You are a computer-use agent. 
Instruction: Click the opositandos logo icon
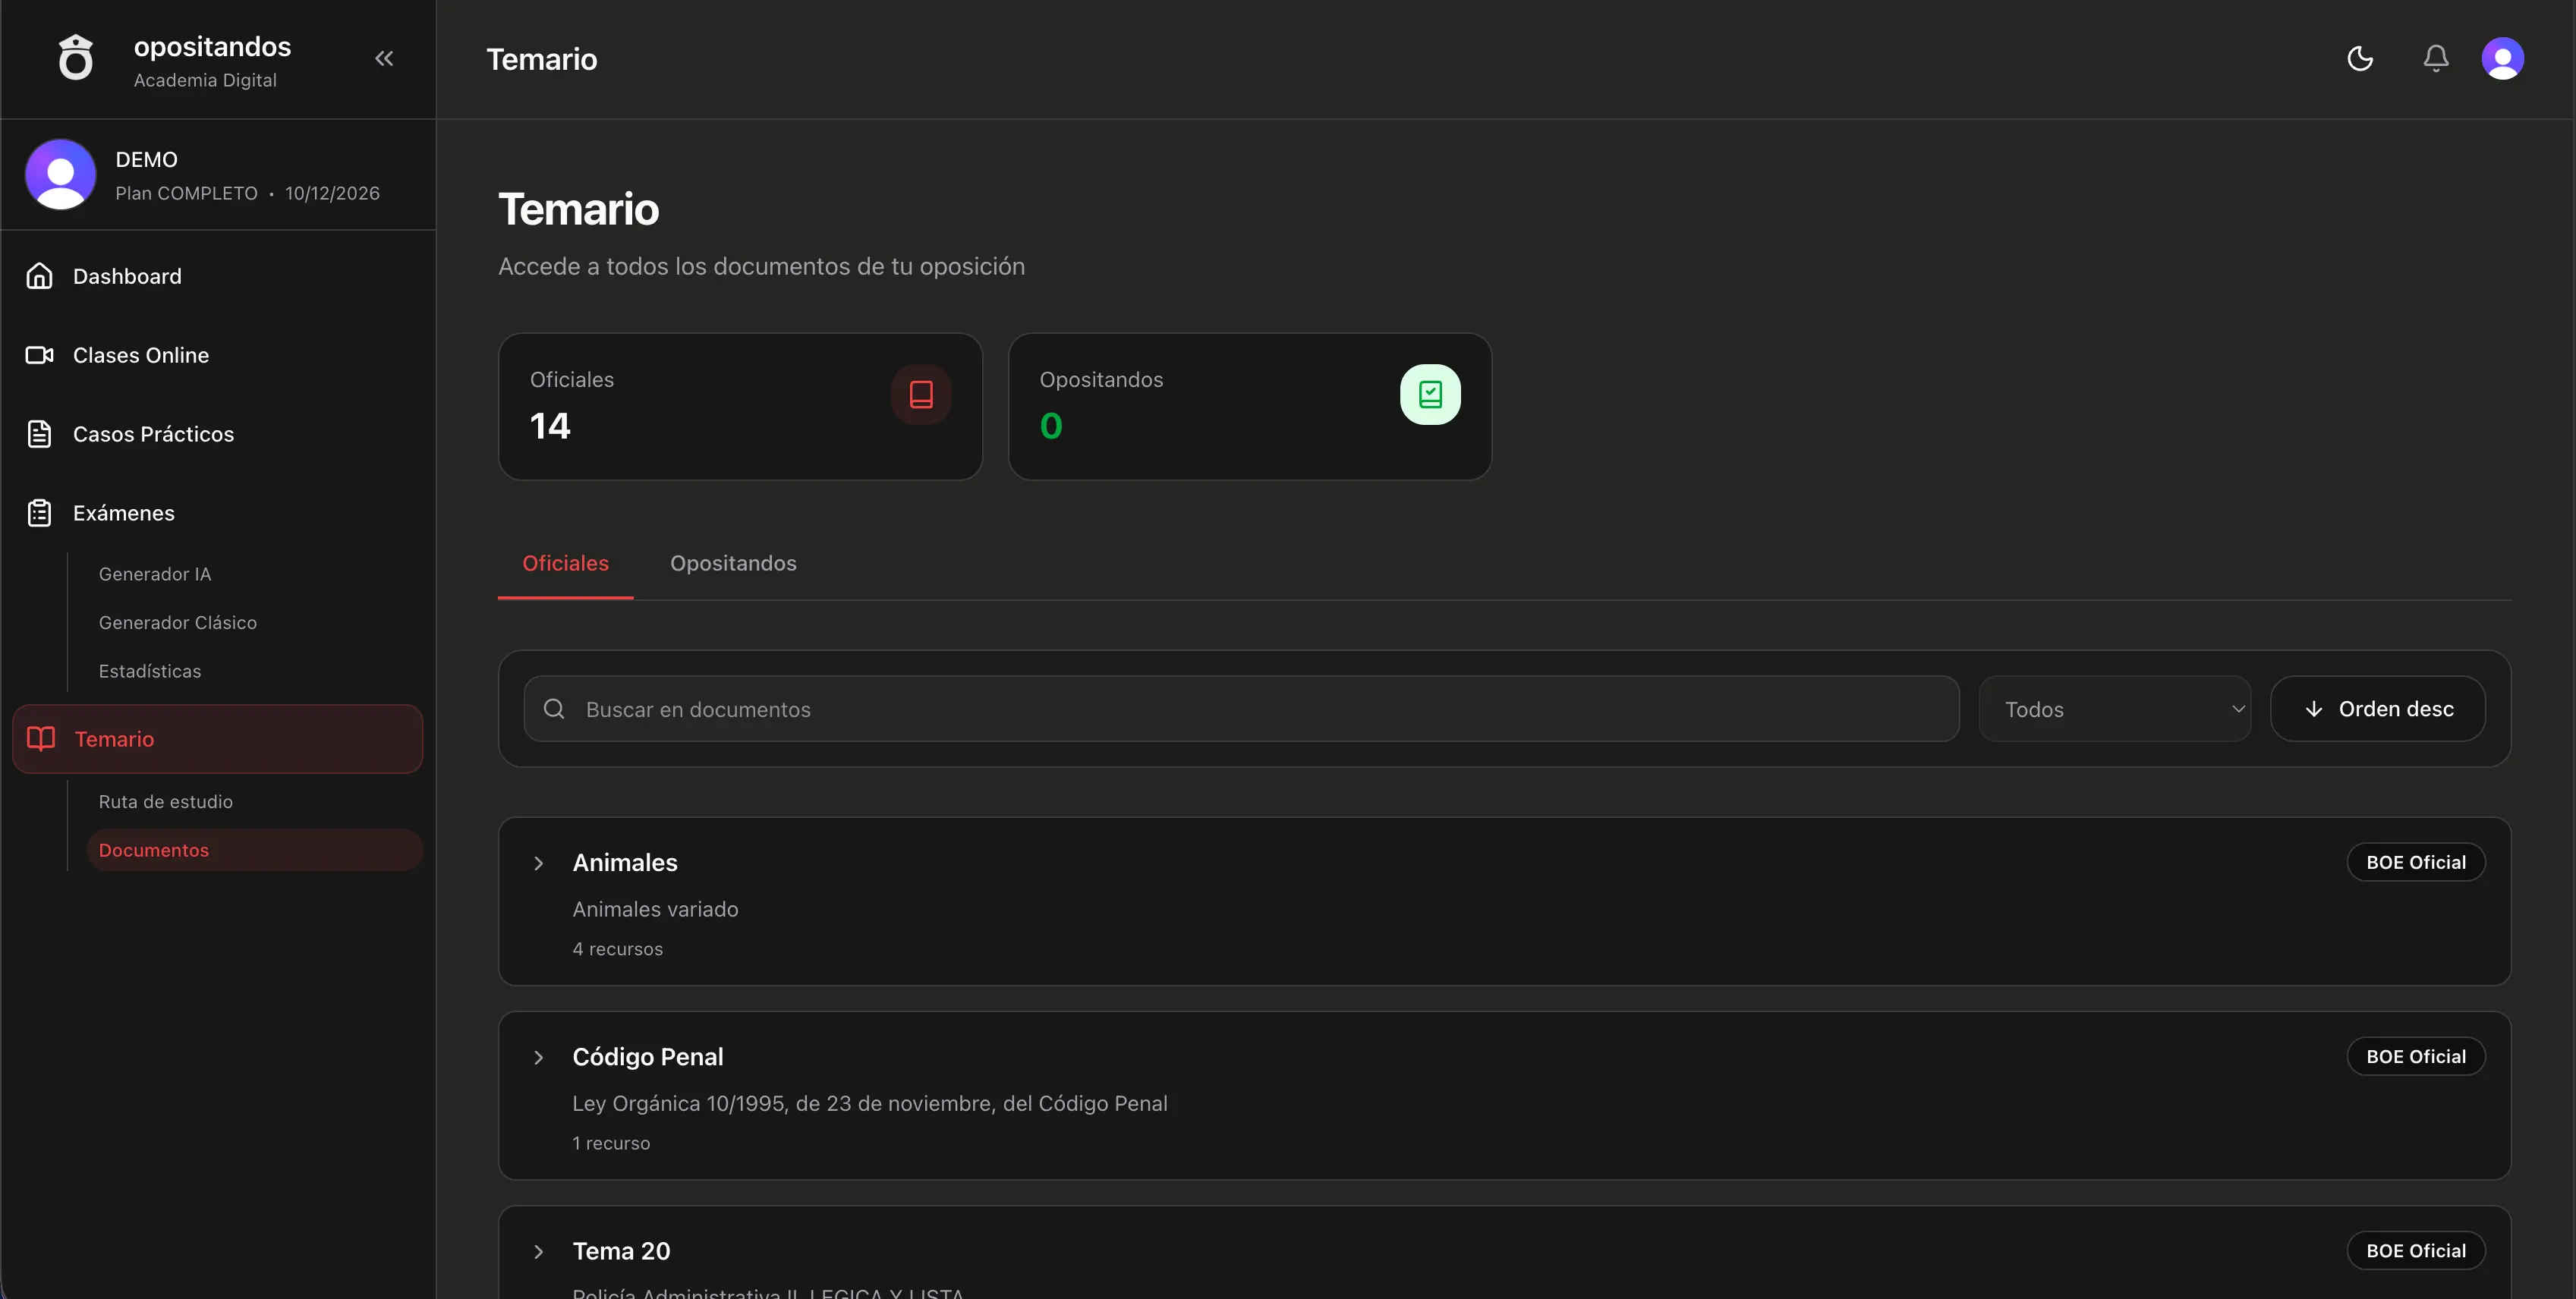[x=75, y=58]
